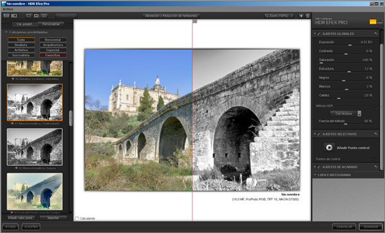Select the Favoritos category filter
Viewport: 385px width, 233px height.
53,55
